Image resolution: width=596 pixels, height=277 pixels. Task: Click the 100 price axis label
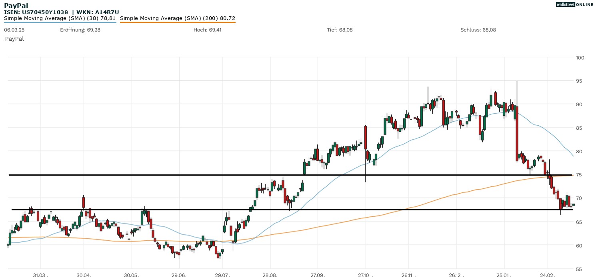[580, 57]
